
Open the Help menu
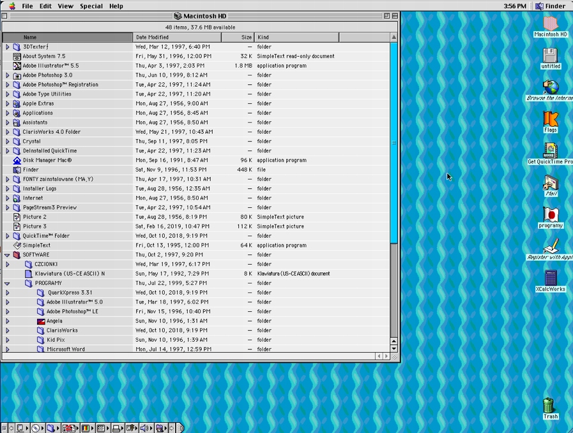coord(116,6)
